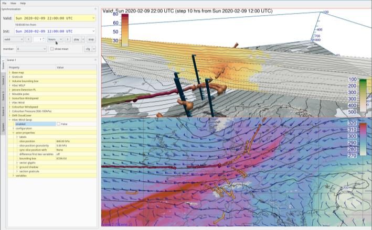Expand the section graticule group

click(17, 171)
